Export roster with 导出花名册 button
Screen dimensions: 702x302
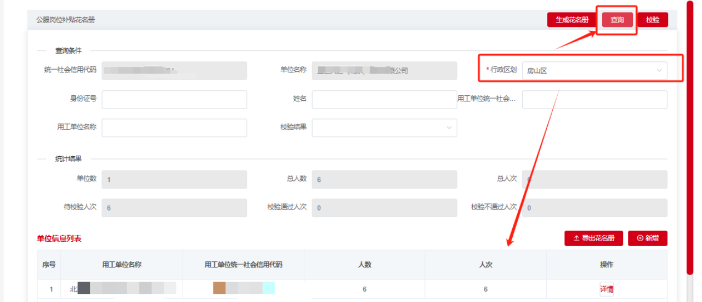593,238
